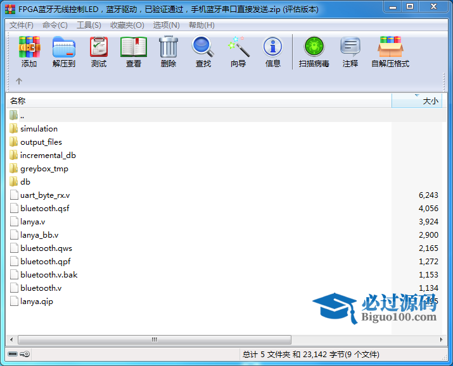Select the greybox_tmp folder icon
The height and width of the screenshot is (366, 453).
13,168
